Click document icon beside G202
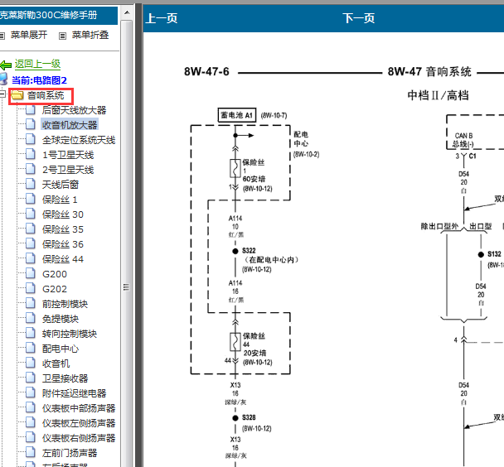Viewport: 504px width, 467px height. coord(31,288)
